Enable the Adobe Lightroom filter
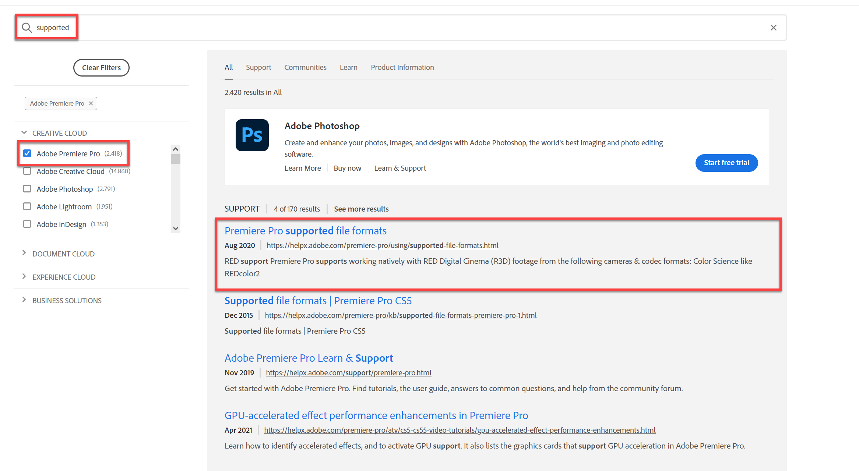The width and height of the screenshot is (859, 471). coord(27,206)
